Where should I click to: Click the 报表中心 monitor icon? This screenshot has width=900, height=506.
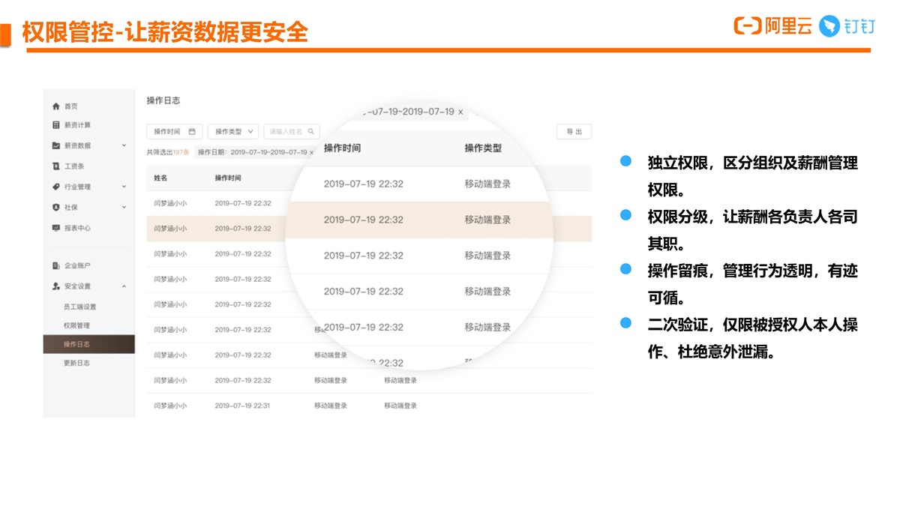coord(55,228)
